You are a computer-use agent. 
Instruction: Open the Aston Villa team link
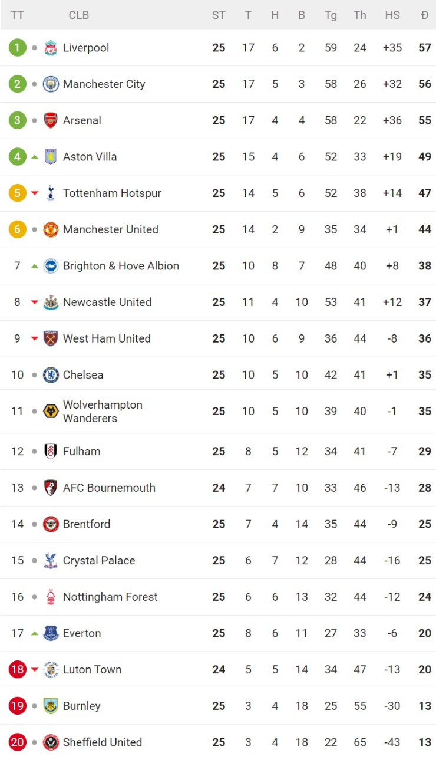pos(90,157)
